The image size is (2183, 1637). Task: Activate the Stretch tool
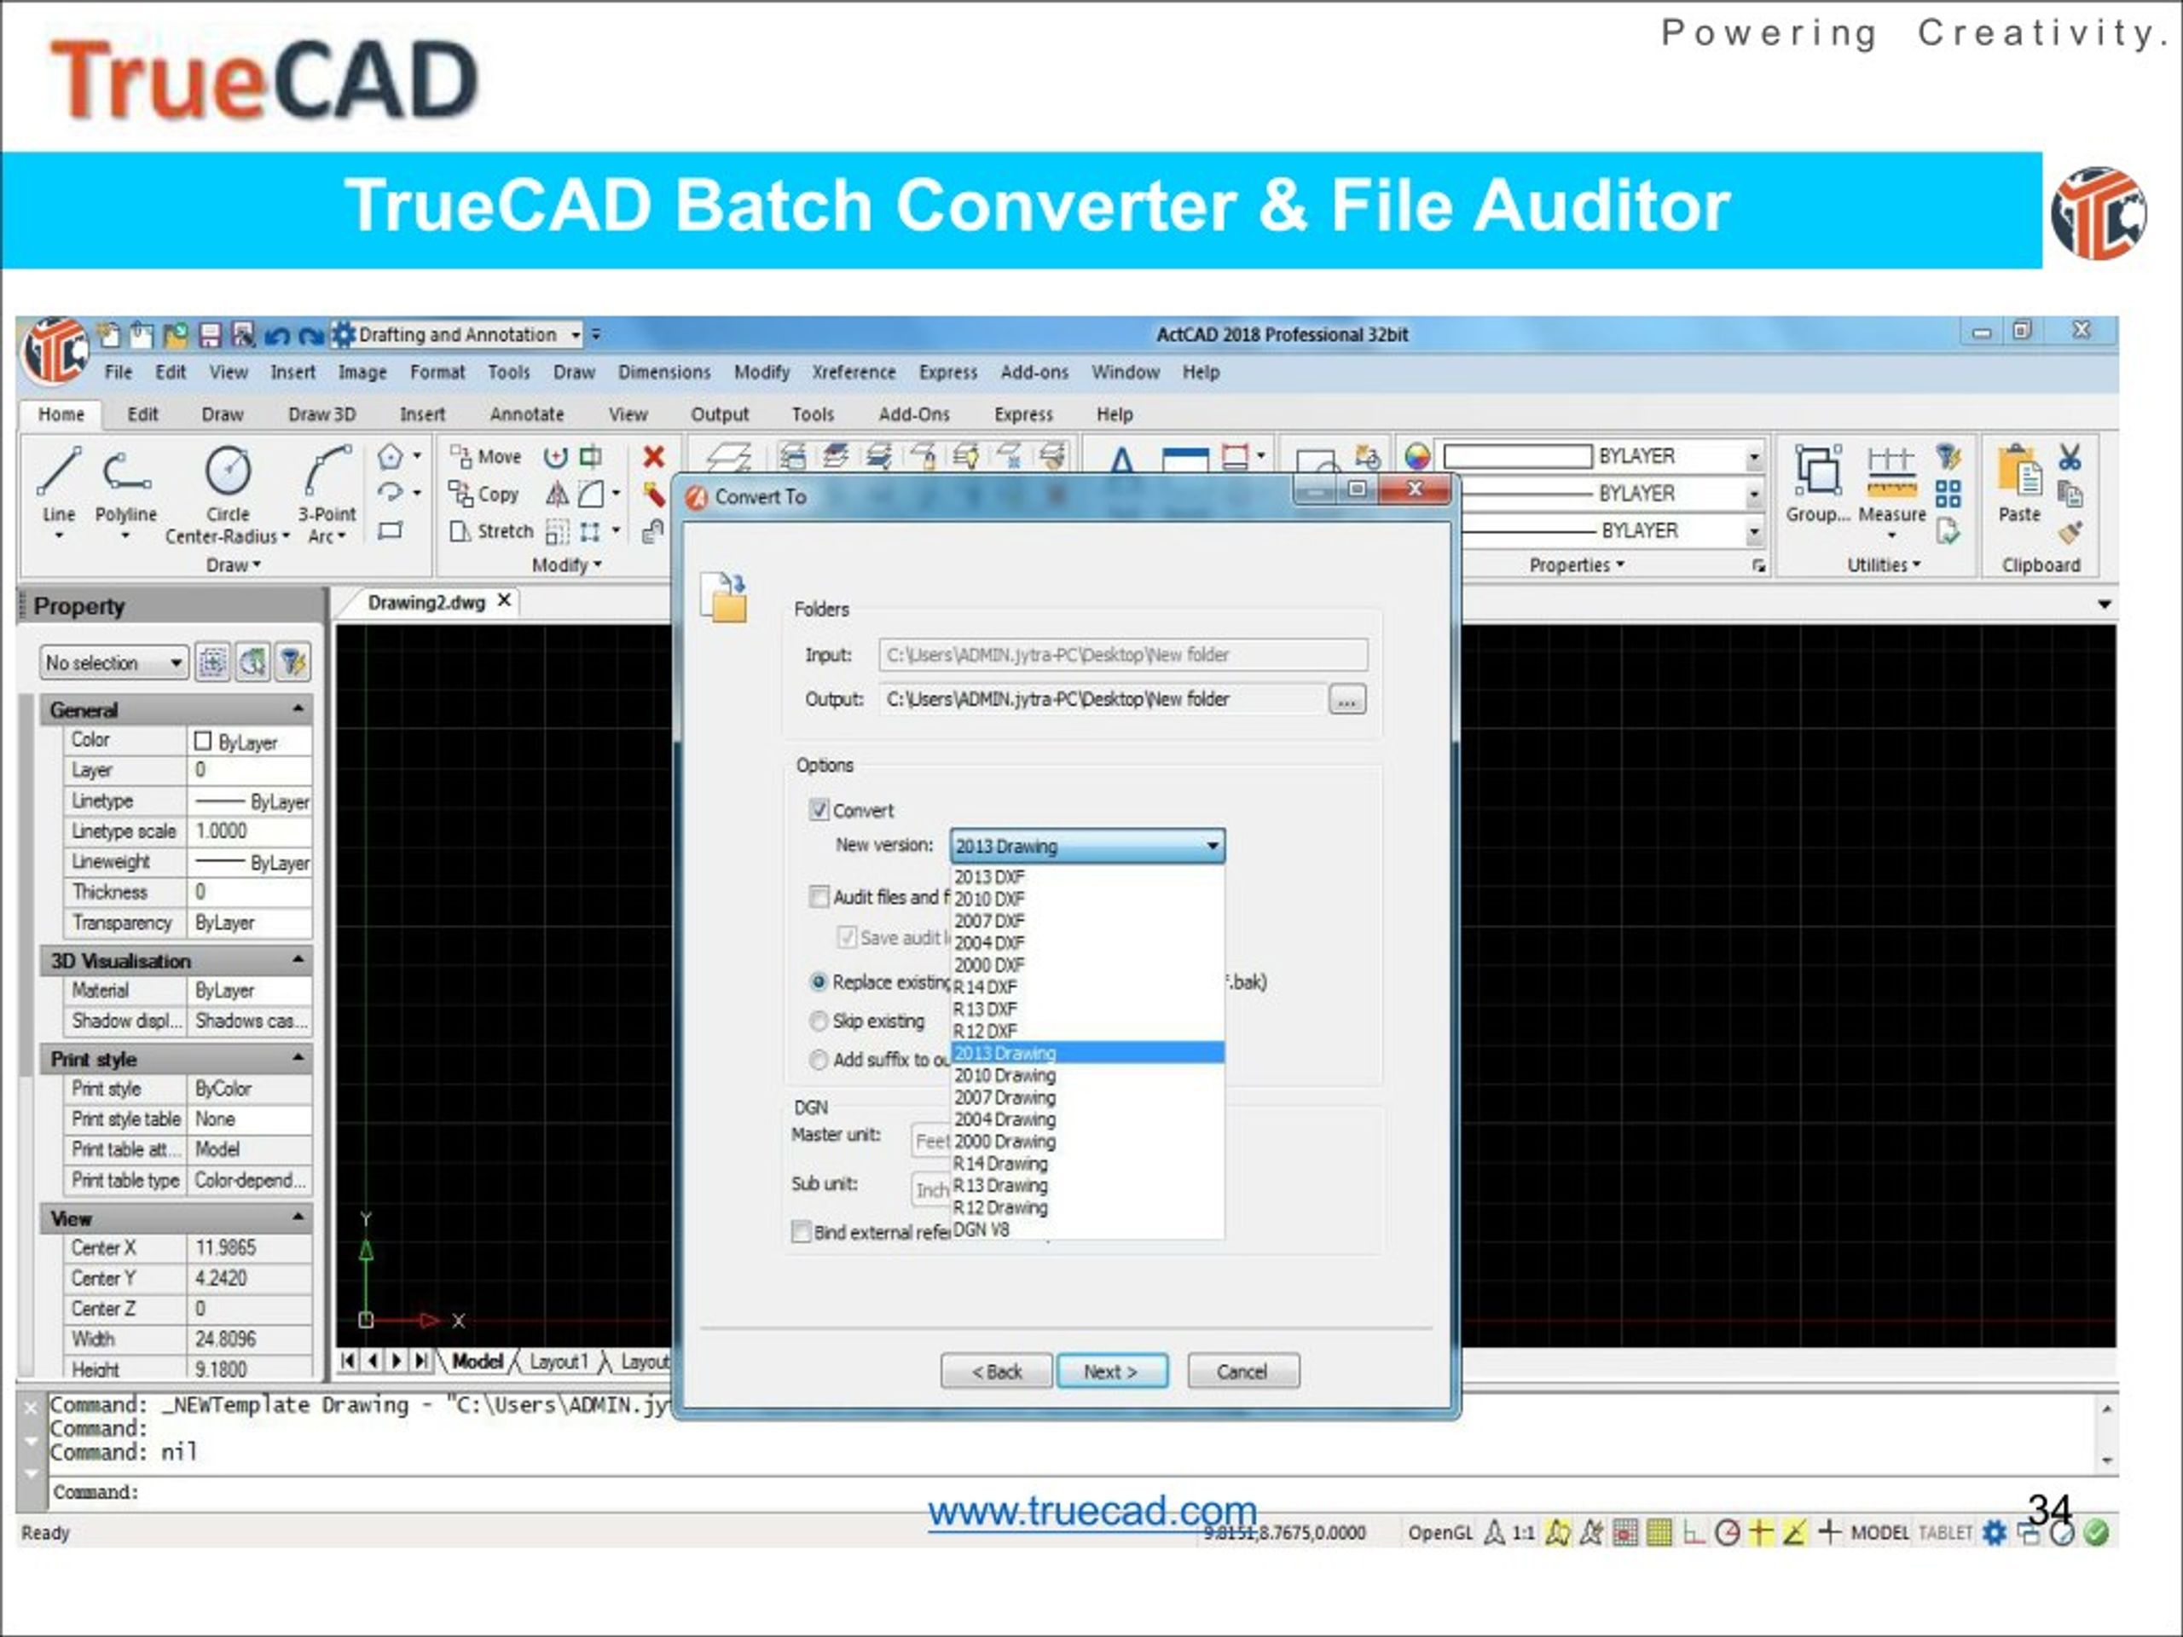tap(490, 531)
